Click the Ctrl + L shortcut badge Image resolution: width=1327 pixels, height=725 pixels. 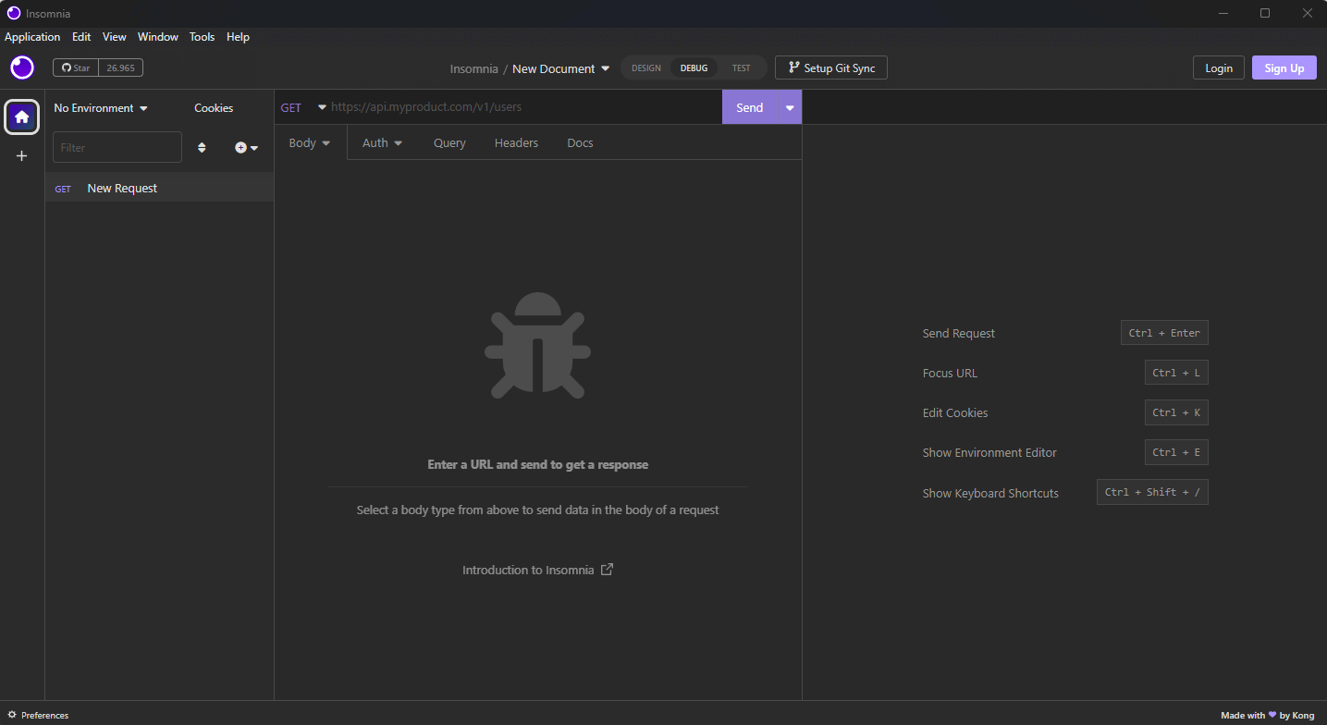pos(1176,373)
